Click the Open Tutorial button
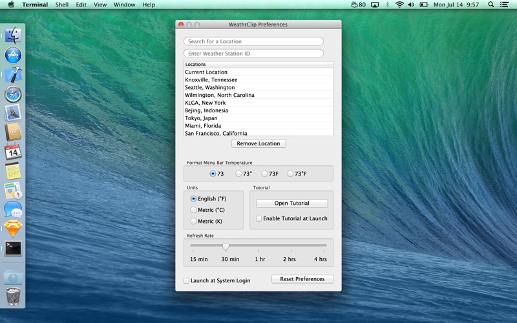This screenshot has height=323, width=517. (292, 203)
